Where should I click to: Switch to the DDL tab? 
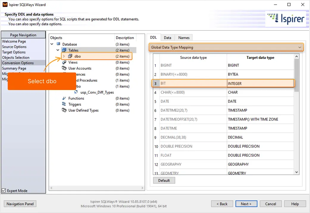pos(154,37)
